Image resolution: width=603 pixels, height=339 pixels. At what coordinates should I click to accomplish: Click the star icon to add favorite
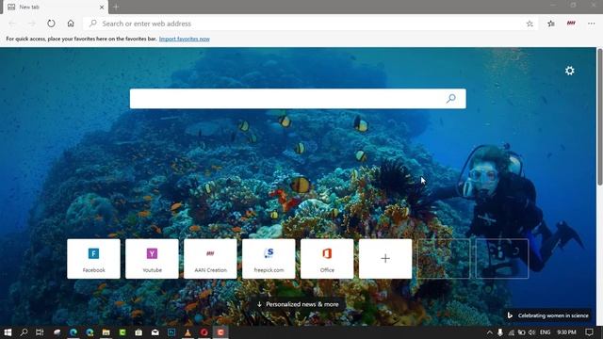530,24
